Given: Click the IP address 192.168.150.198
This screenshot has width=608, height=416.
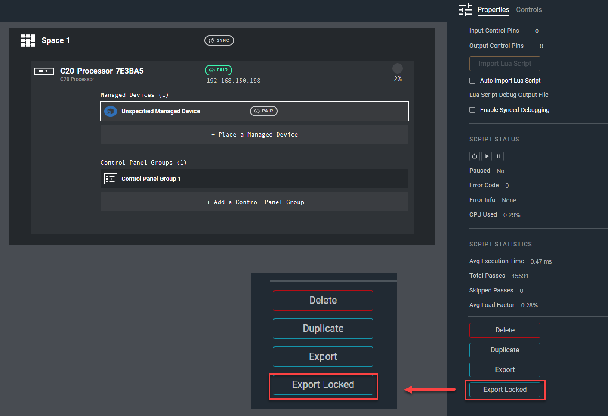Looking at the screenshot, I should click(x=234, y=81).
